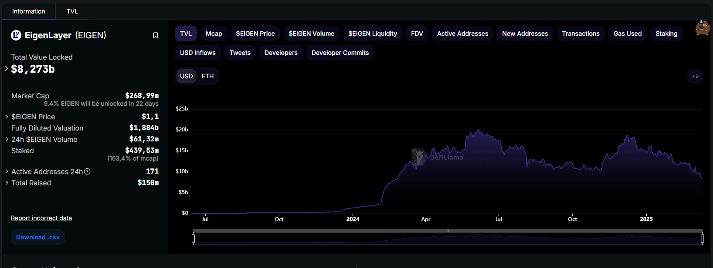
Task: Switch chart denomination to ETH
Action: coord(207,76)
